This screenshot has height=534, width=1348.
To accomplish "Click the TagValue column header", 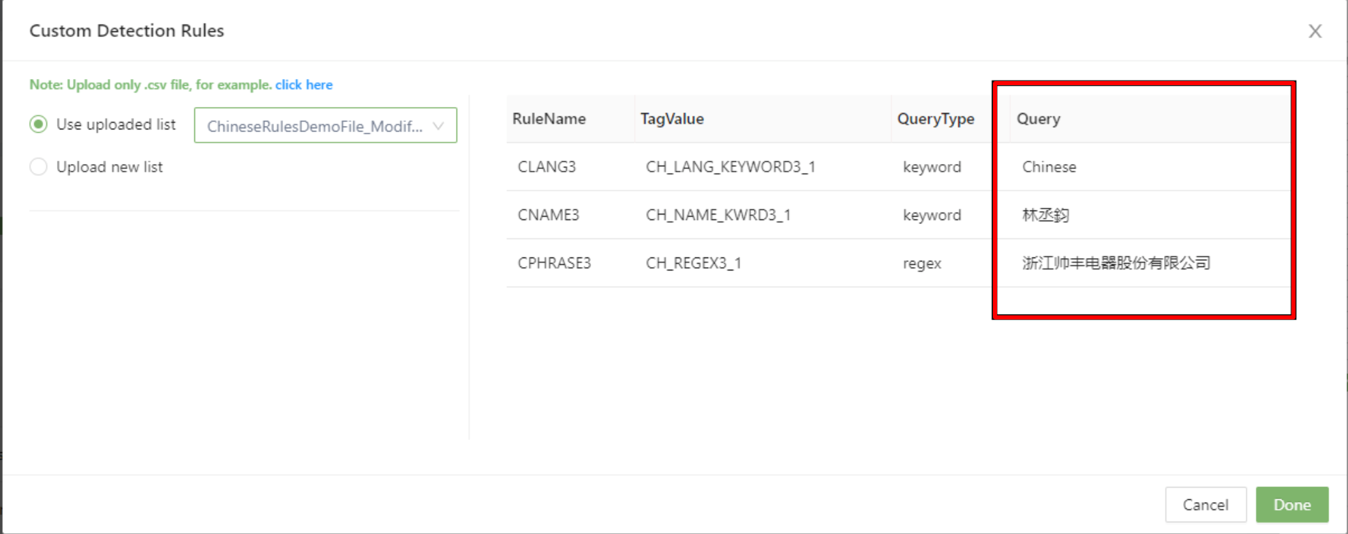I will pyautogui.click(x=672, y=119).
